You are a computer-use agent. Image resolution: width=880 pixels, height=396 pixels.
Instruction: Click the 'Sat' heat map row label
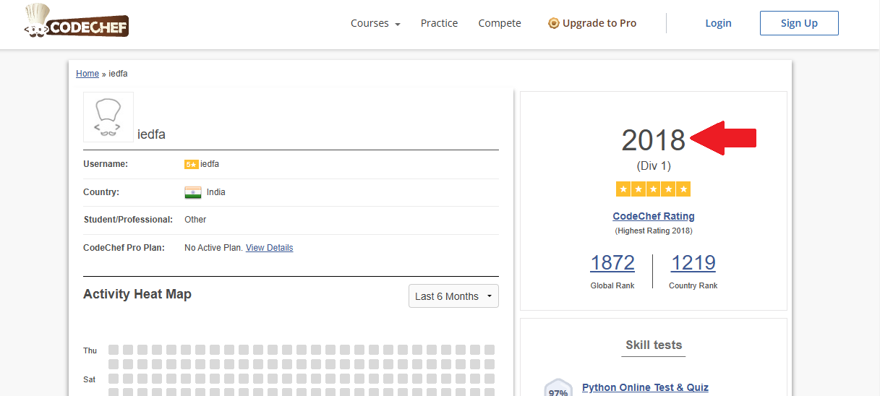point(89,379)
